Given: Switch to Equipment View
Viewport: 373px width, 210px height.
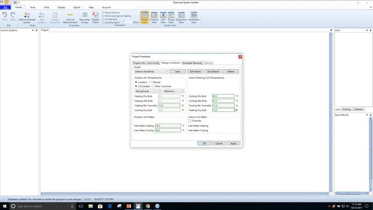Looking at the screenshot, I should [181, 17].
